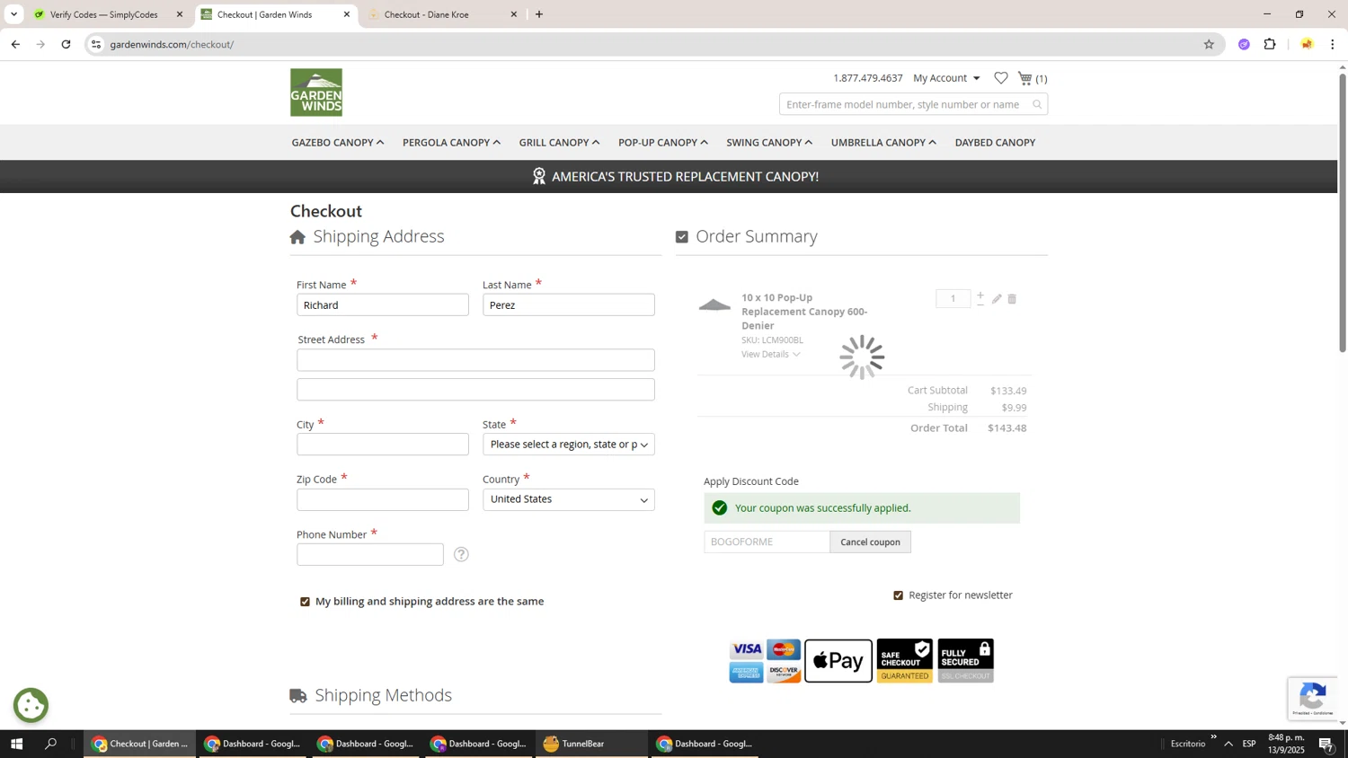Open a new browser tab
Screen dimensions: 1348x758
tap(539, 14)
